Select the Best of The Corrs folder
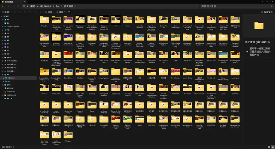Viewport: 275px width, 149px height. [164, 22]
